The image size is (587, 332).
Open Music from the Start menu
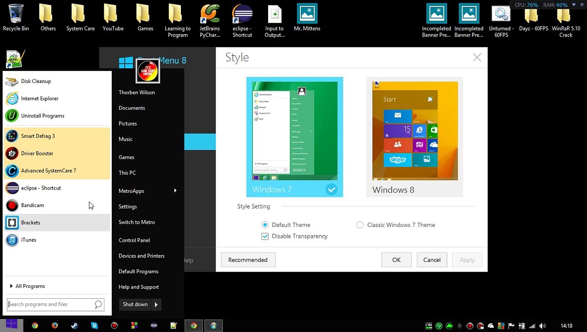pyautogui.click(x=126, y=139)
